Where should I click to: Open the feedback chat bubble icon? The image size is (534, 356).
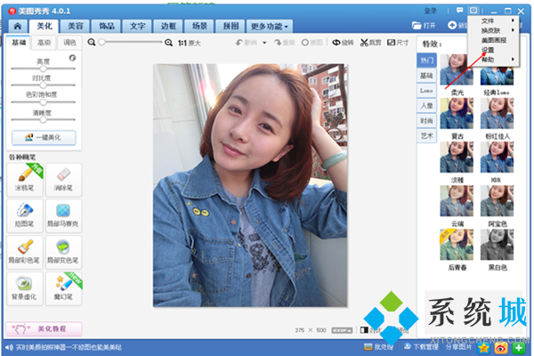pos(460,11)
